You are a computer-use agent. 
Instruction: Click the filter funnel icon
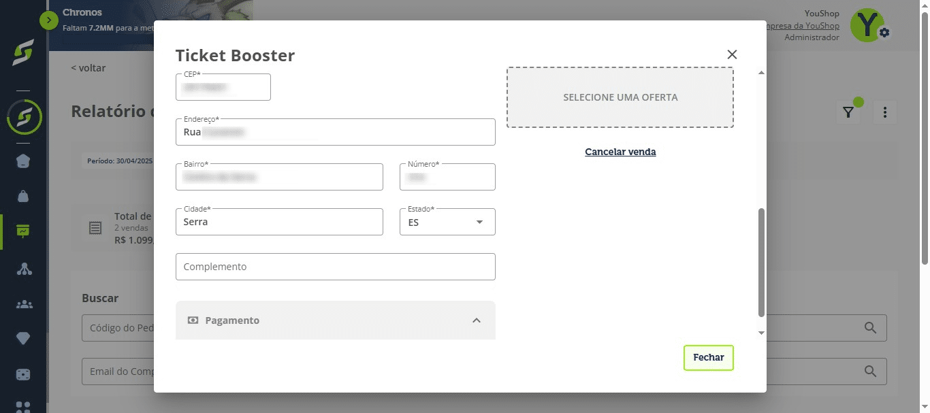[848, 112]
